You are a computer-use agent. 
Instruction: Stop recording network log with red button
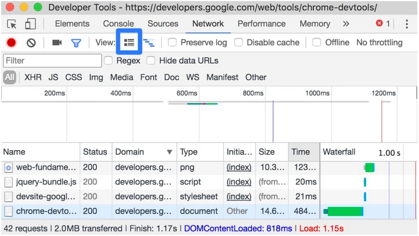11,43
